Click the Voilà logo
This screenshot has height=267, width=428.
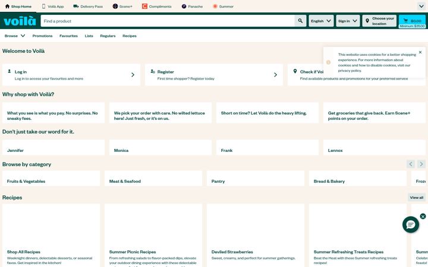coord(20,21)
